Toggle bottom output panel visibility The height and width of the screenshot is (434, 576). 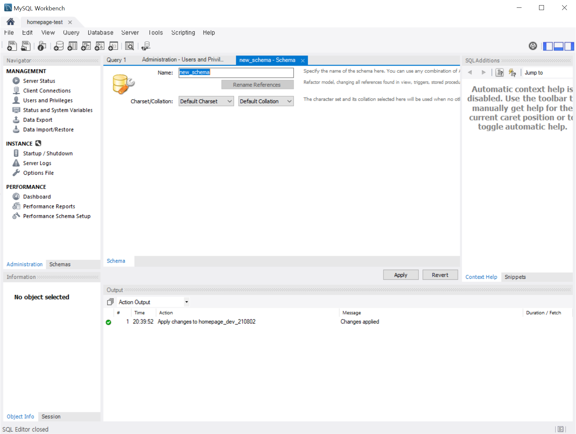coord(559,46)
